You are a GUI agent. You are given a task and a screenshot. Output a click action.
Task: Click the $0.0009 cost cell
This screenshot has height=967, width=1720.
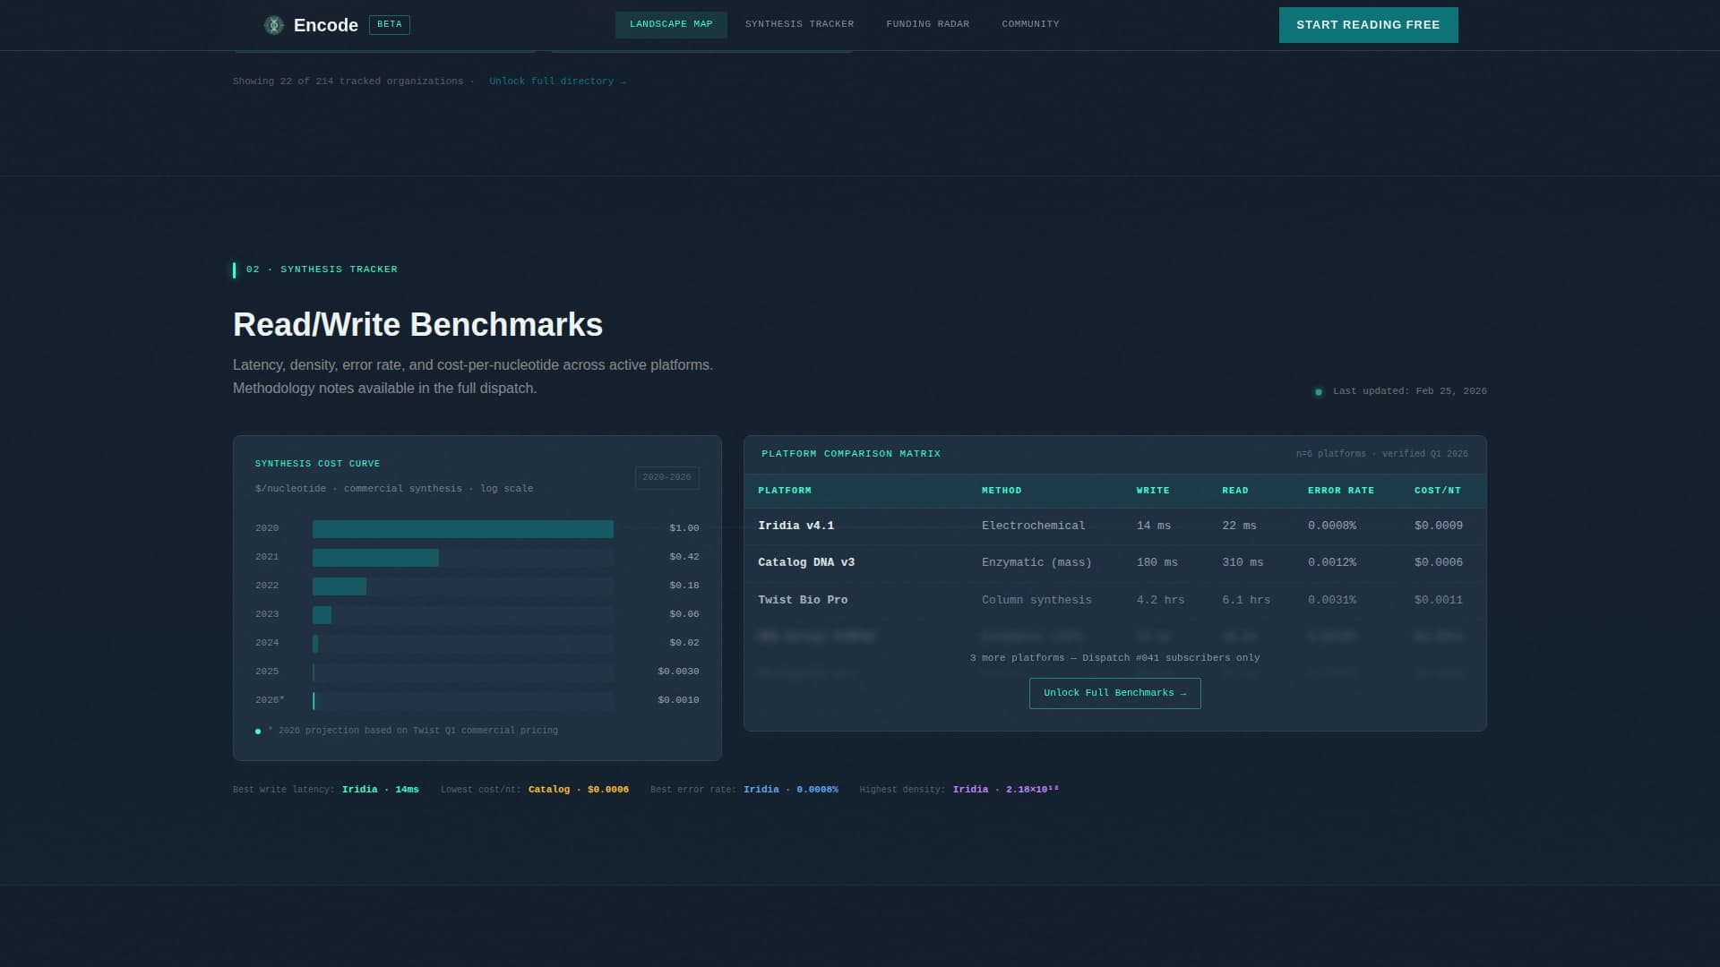tap(1439, 526)
